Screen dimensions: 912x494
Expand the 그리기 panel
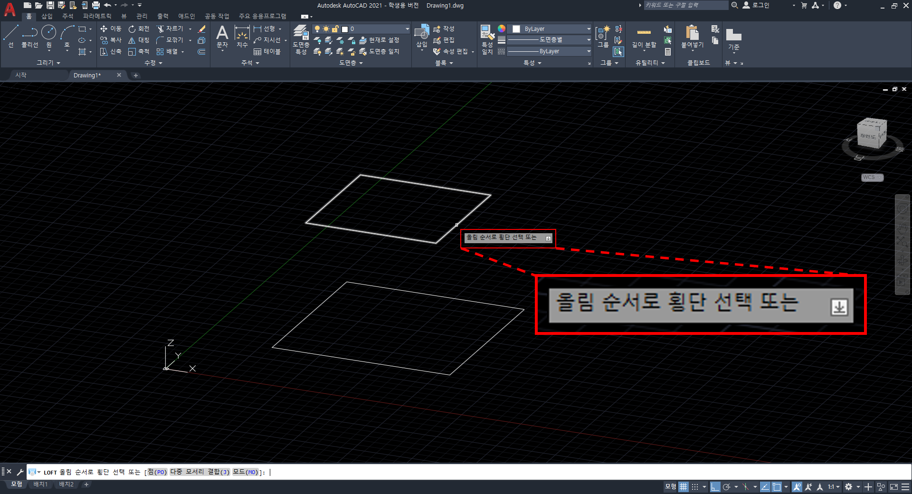point(48,63)
